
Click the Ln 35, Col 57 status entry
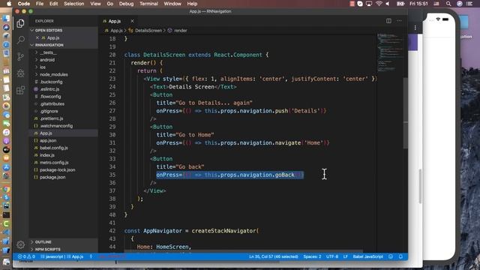(x=273, y=256)
